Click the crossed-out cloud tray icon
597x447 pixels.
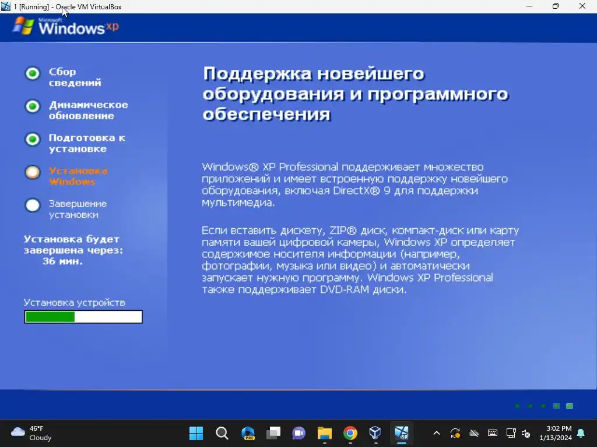[473, 433]
